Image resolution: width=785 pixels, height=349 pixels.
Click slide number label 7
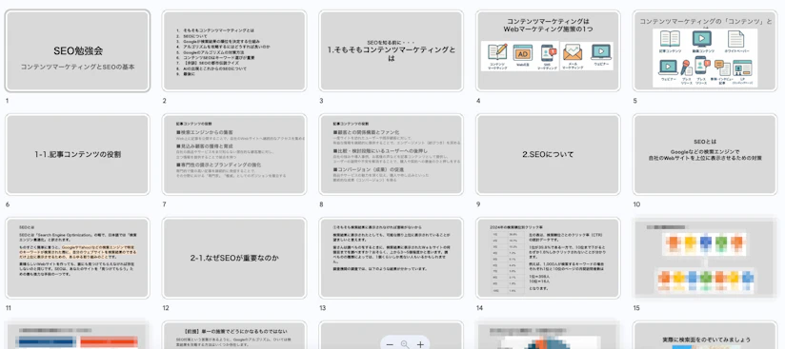[x=164, y=204]
